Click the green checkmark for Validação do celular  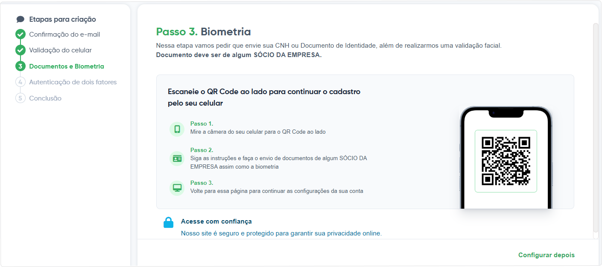(20, 50)
